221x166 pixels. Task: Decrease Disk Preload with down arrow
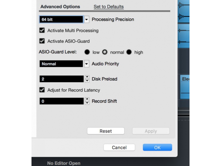pyautogui.click(x=87, y=81)
